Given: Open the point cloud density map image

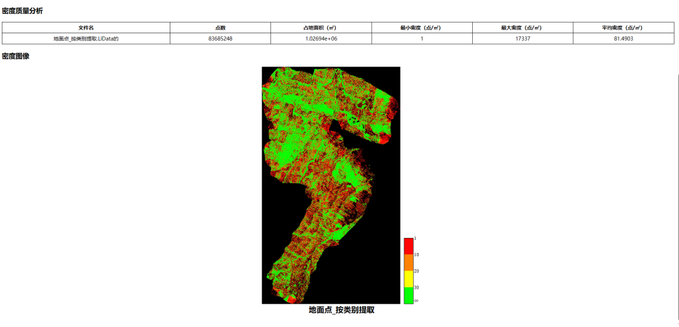Looking at the screenshot, I should pos(331,185).
